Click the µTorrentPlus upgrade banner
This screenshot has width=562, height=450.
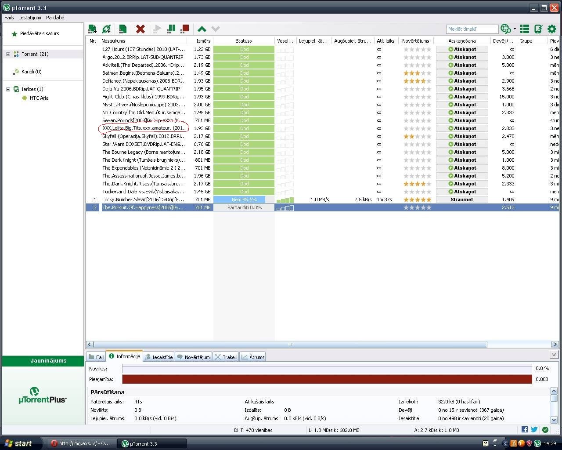[x=43, y=396]
